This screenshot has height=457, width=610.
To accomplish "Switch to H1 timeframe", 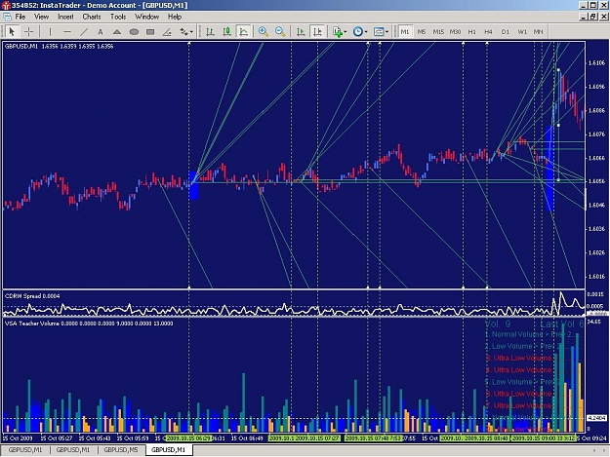I will coord(471,31).
